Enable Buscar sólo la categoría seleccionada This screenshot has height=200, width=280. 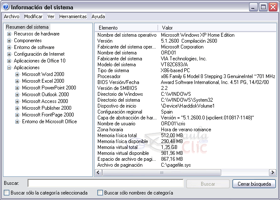7,193
